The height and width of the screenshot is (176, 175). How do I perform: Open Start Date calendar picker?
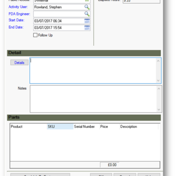[87, 21]
